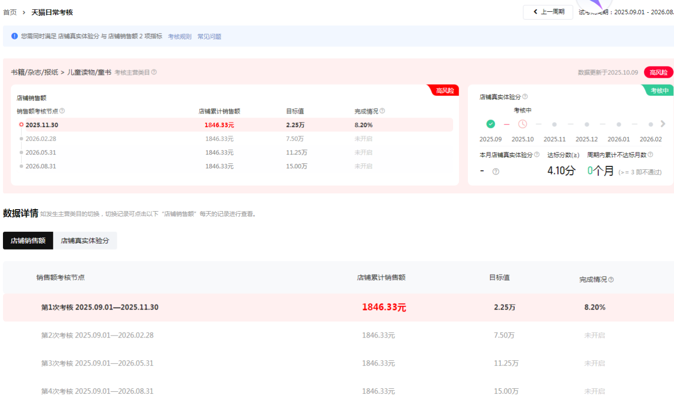This screenshot has width=674, height=405.
Task: Switch to 店铺真实体验分 tab
Action: [x=85, y=241]
